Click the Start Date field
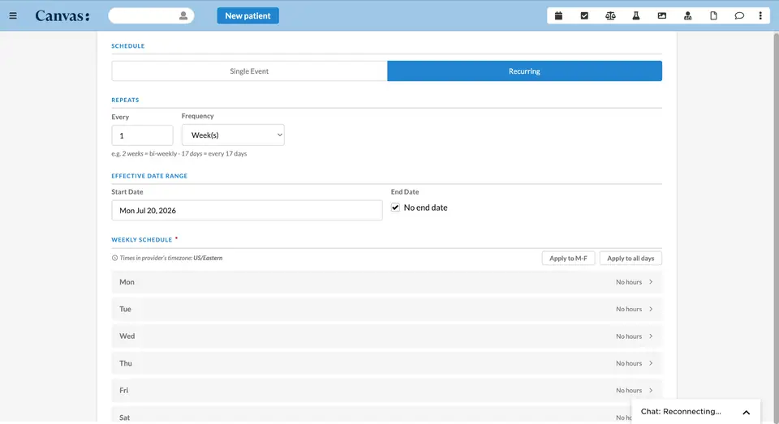The width and height of the screenshot is (779, 424). 247,211
